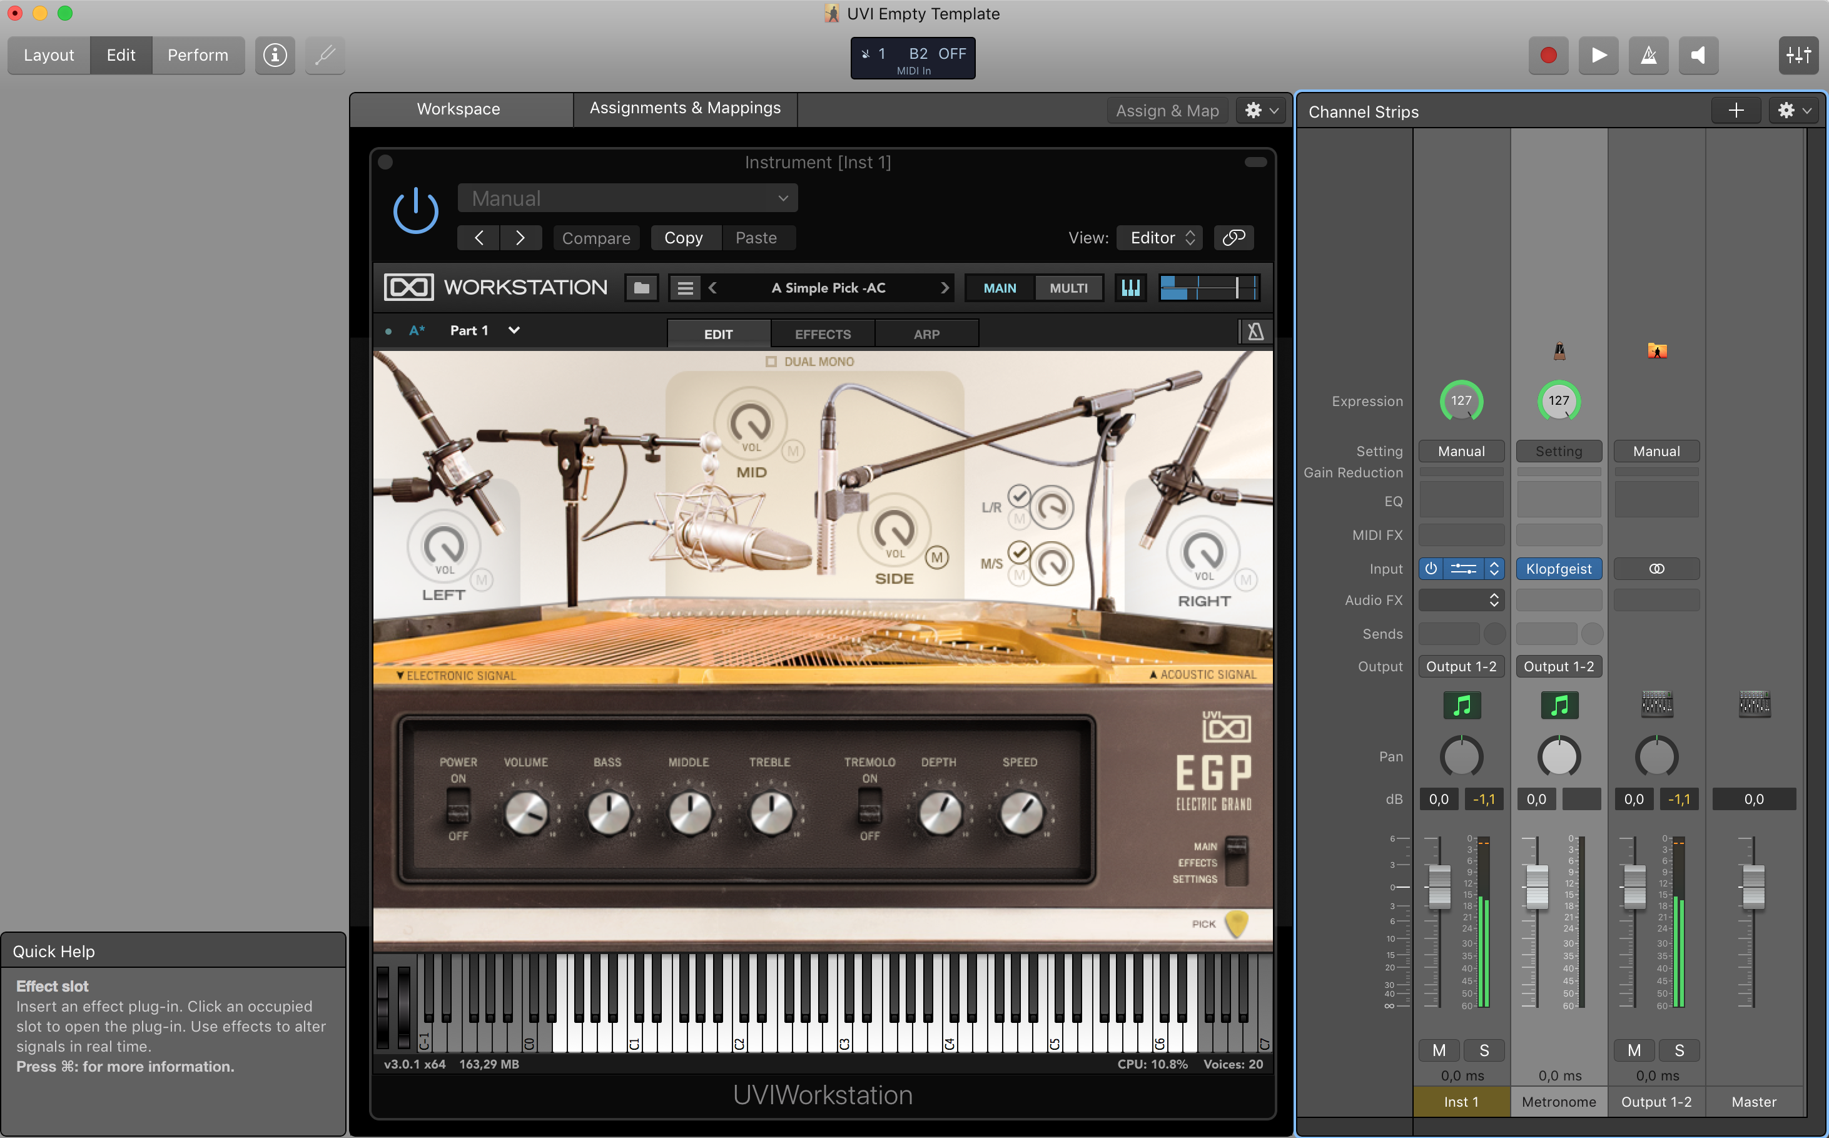Viewport: 1829px width, 1138px height.
Task: Open the Inst 1 instrument chooser arrows
Action: tap(1494, 569)
